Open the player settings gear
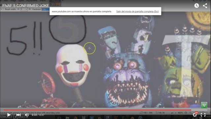The width and height of the screenshot is (211, 119). click(195, 115)
